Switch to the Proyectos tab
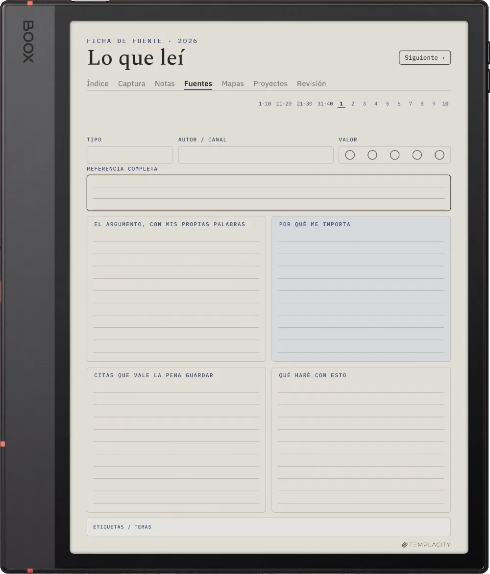 tap(270, 83)
